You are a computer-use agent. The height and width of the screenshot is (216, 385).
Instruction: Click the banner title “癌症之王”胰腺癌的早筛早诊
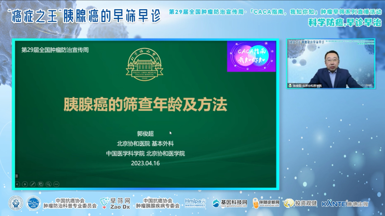(84, 16)
